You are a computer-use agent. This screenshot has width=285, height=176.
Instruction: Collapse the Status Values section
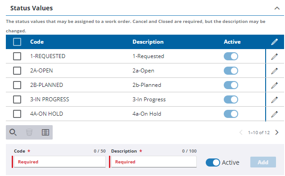coord(277,8)
